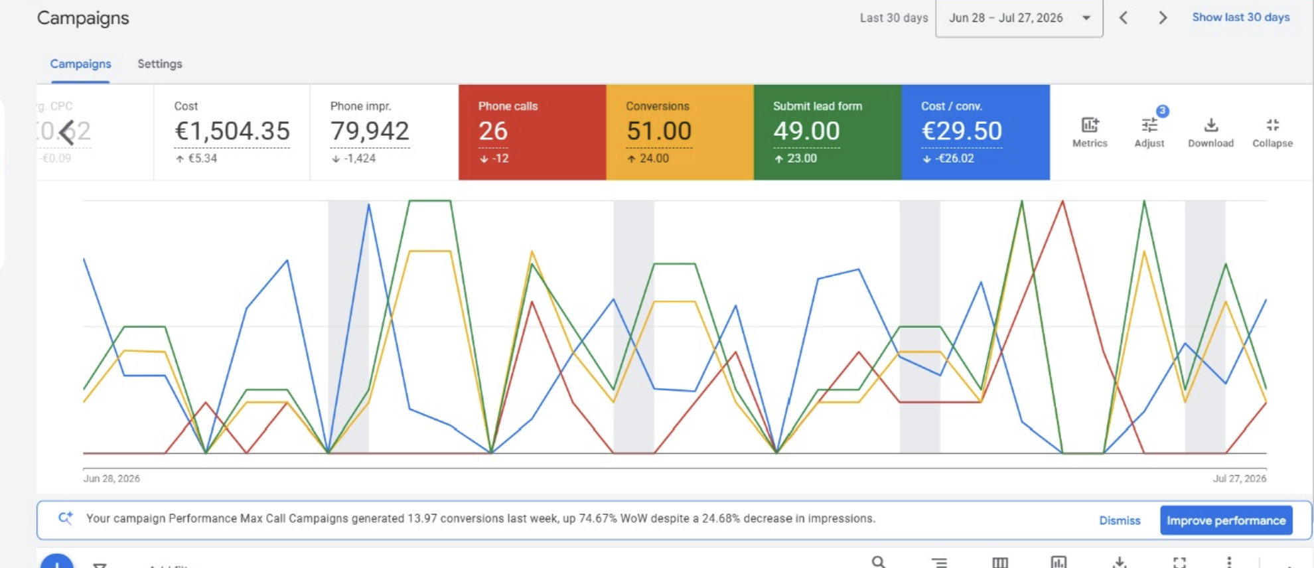Click the Campaigns page heading

pyautogui.click(x=83, y=18)
